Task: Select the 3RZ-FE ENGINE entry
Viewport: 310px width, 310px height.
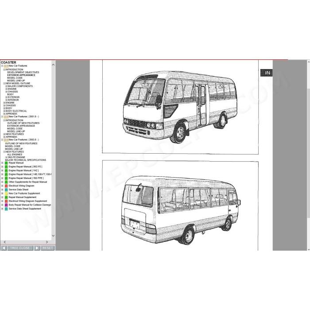Action: point(16,157)
